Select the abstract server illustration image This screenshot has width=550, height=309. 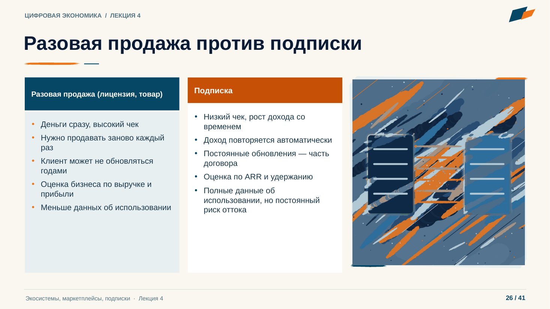[439, 172]
